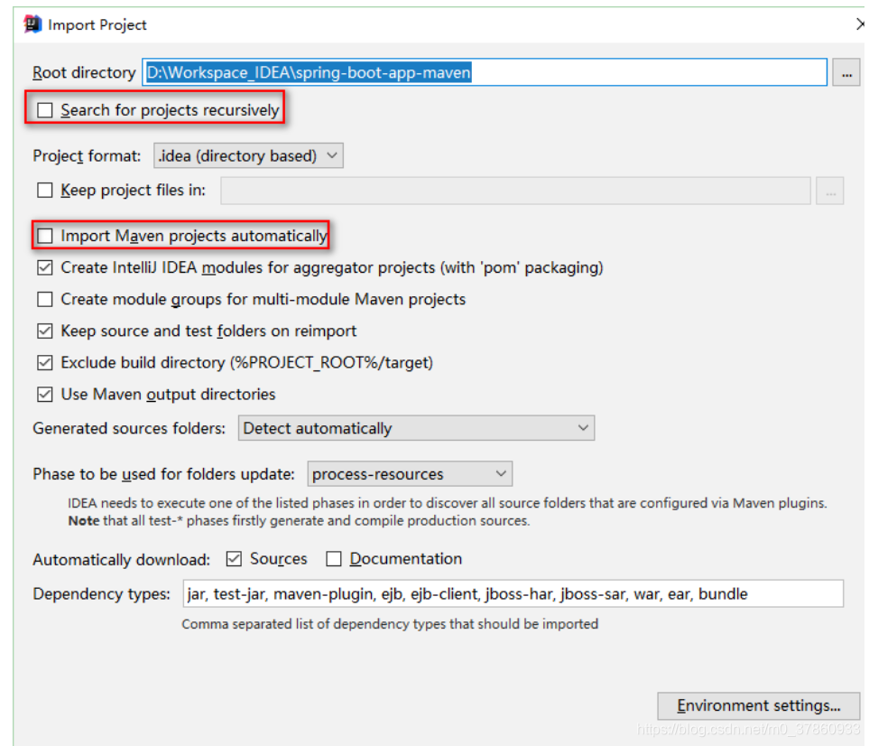Edit the Dependency types field
Image resolution: width=869 pixels, height=746 pixels.
(x=513, y=593)
